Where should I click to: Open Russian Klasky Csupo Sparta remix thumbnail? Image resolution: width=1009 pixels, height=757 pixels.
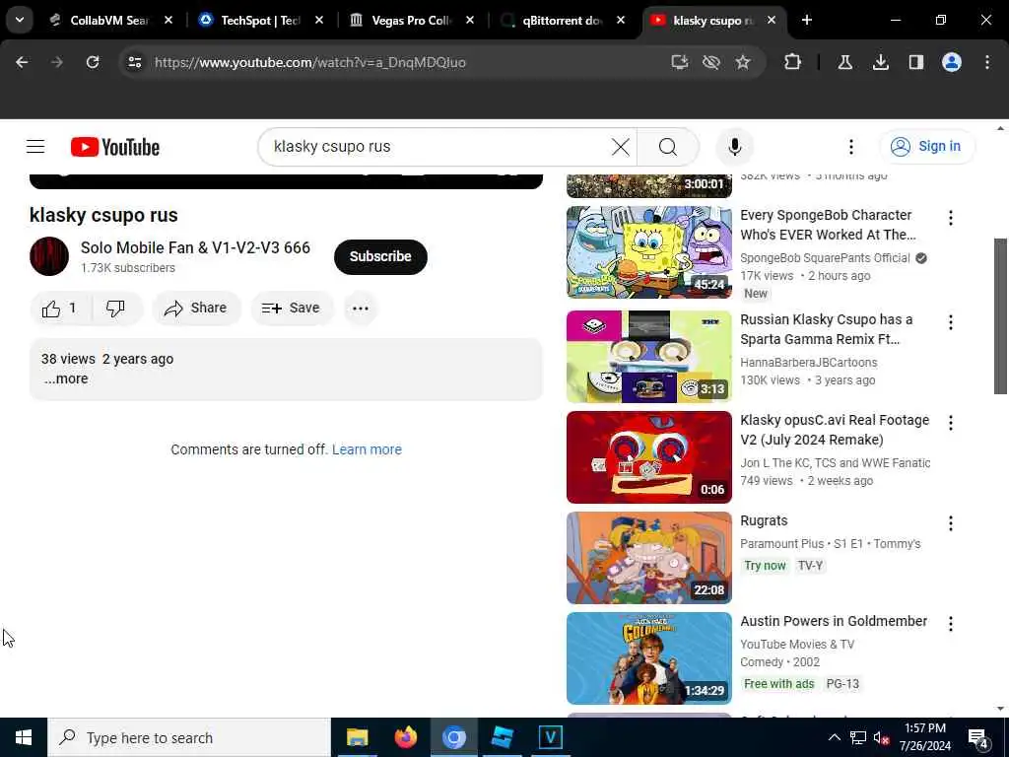click(648, 357)
